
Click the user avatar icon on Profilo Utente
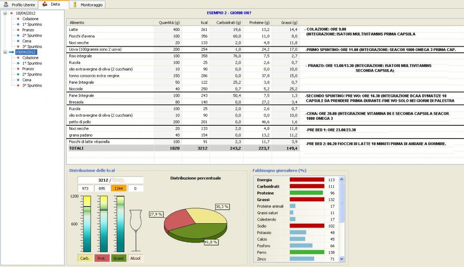(x=6, y=4)
